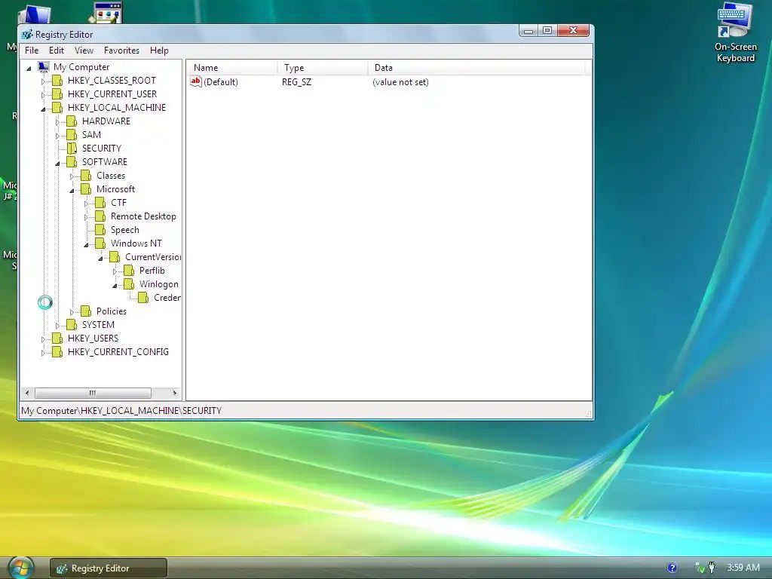Click the tree pane scroll right arrow
772x579 pixels.
(x=174, y=393)
